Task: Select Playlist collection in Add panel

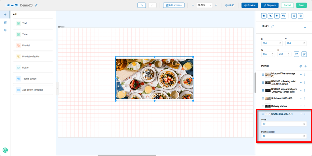Action: [x=33, y=57]
